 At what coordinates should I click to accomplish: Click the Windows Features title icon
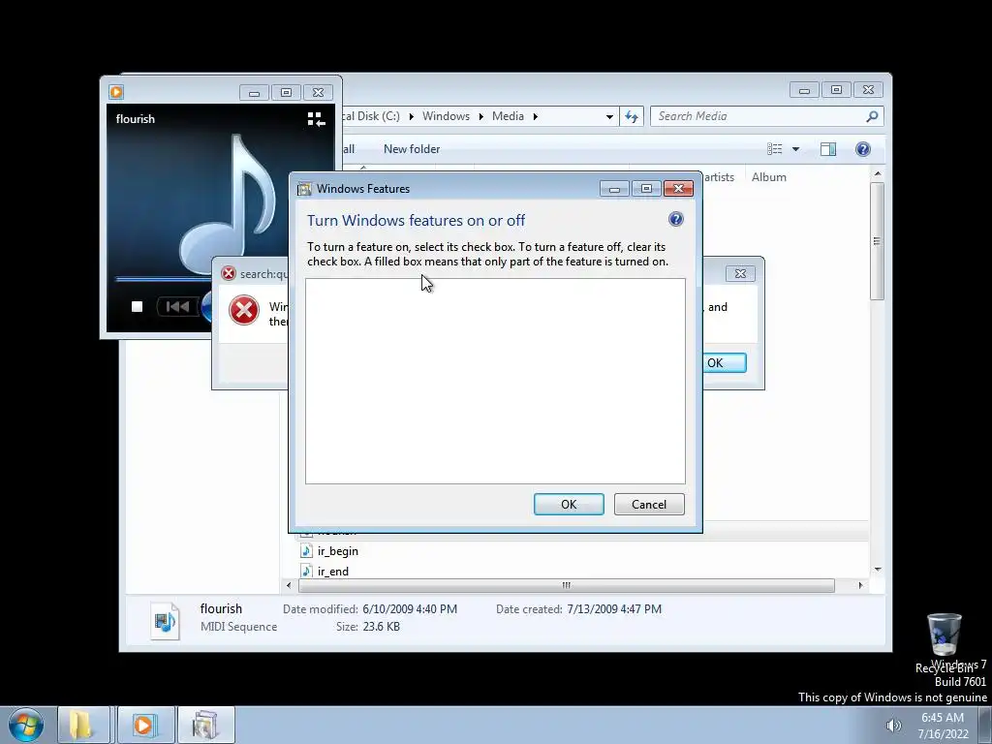pyautogui.click(x=304, y=189)
